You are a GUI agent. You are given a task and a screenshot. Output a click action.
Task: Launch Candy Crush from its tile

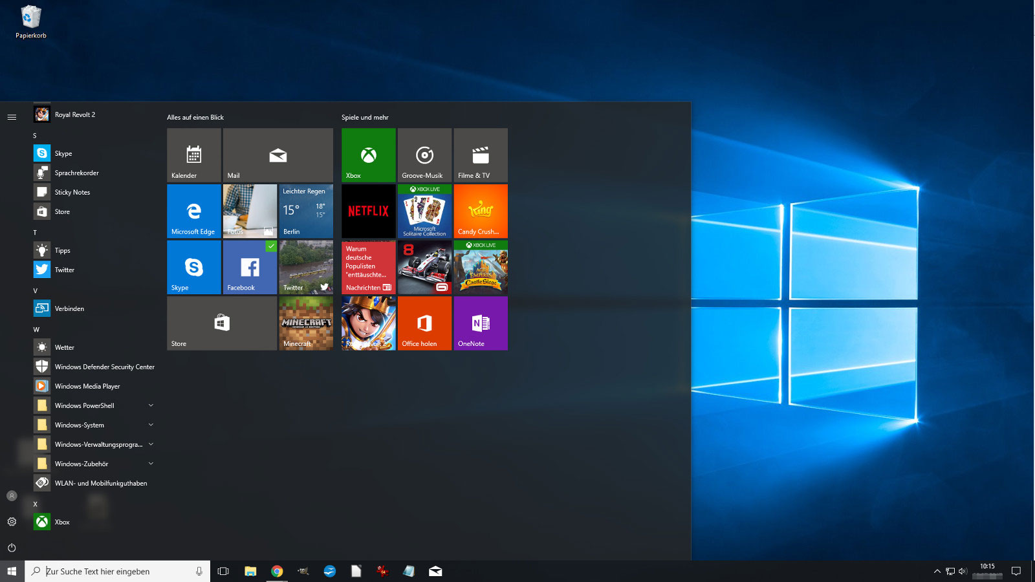(x=480, y=211)
